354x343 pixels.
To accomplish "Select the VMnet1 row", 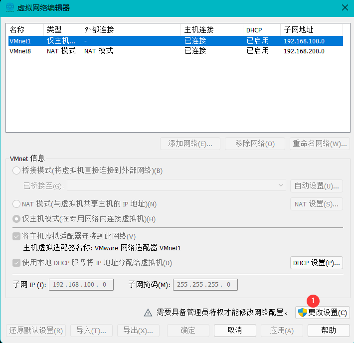I will (176, 41).
